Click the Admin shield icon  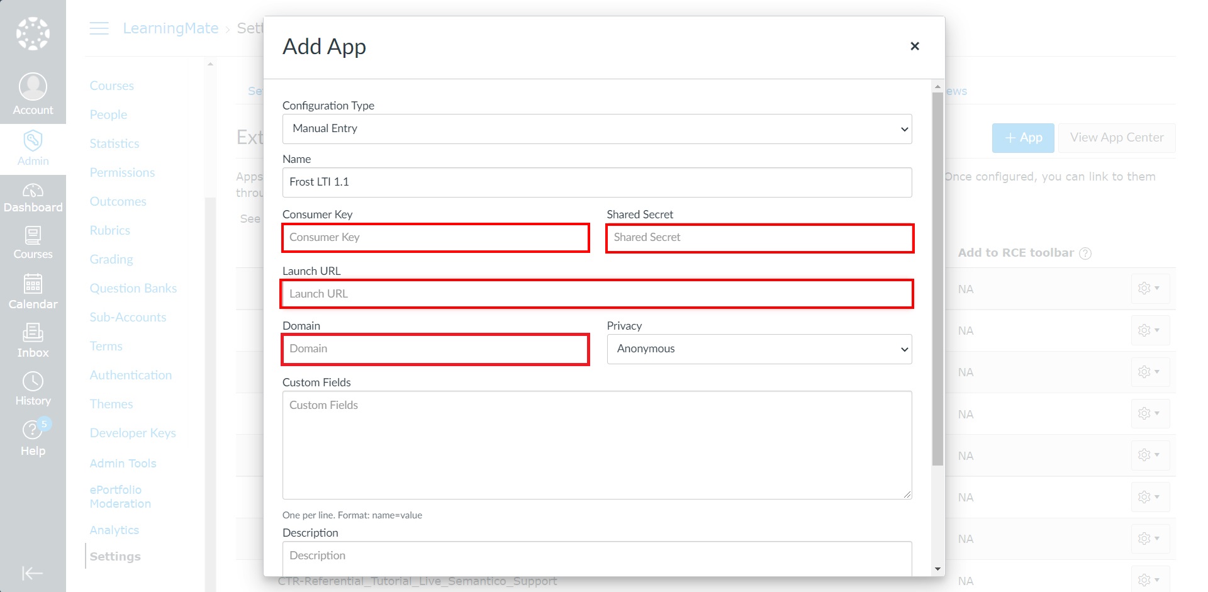(x=33, y=140)
